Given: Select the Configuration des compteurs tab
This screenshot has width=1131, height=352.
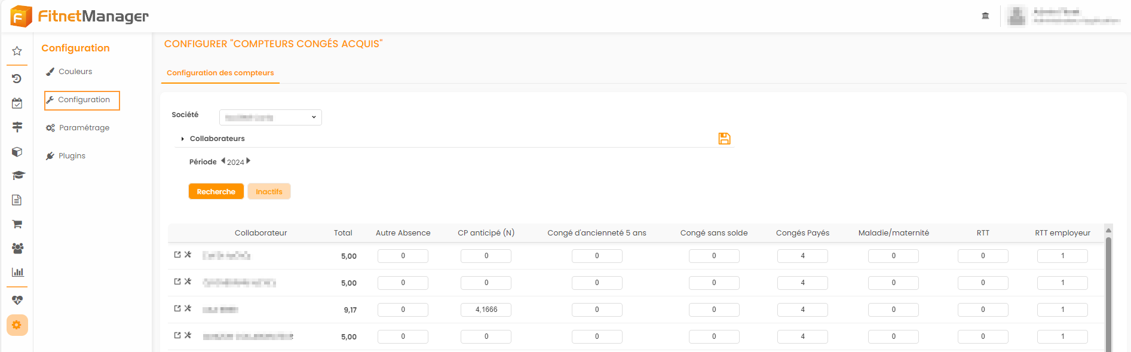Looking at the screenshot, I should point(220,73).
